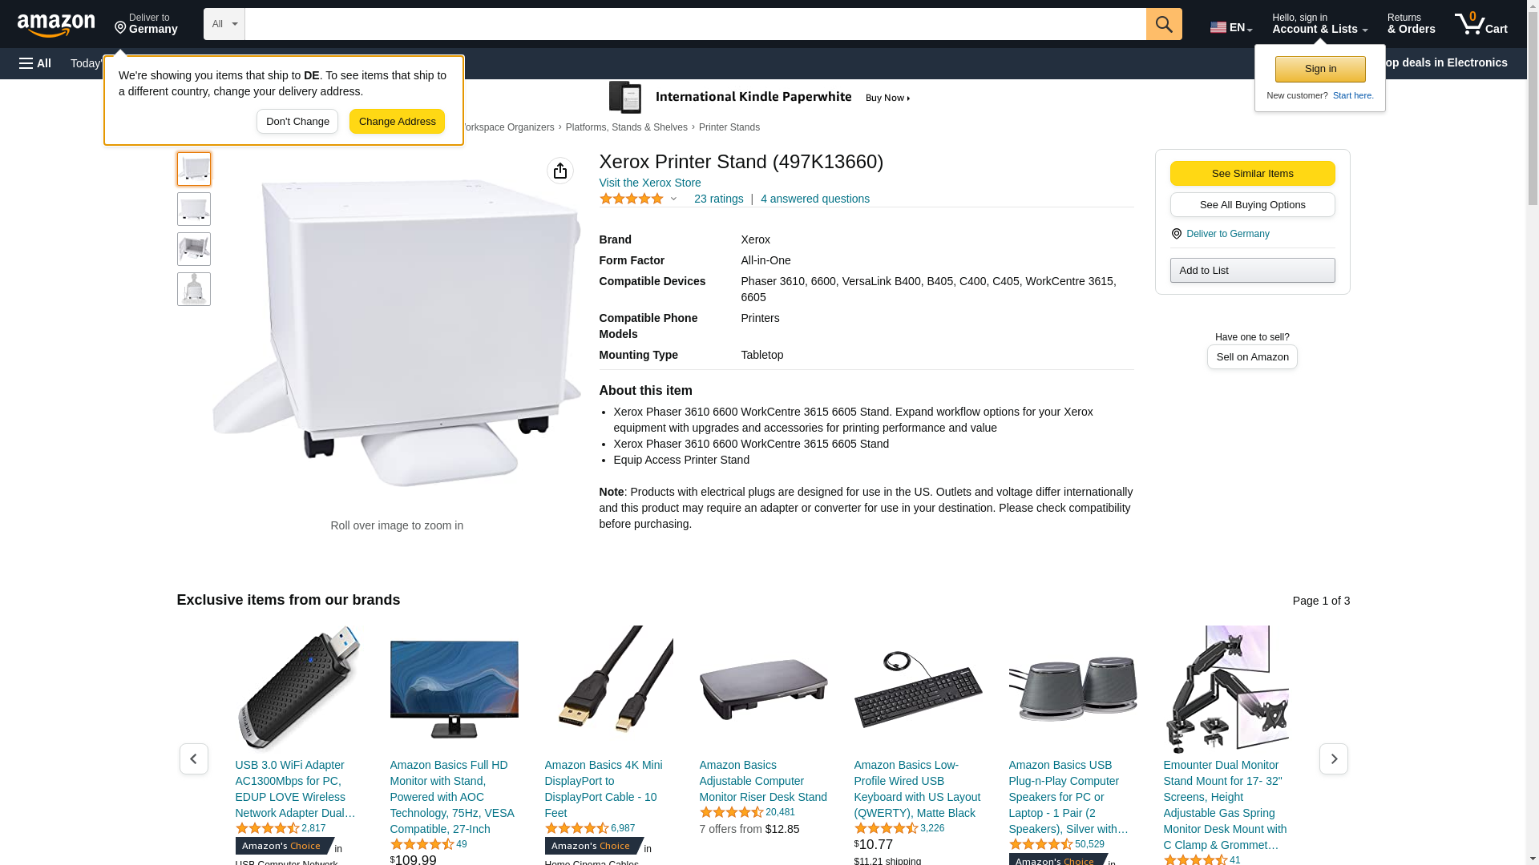The width and height of the screenshot is (1539, 865).
Task: Click the Change Address button
Action: tap(397, 122)
